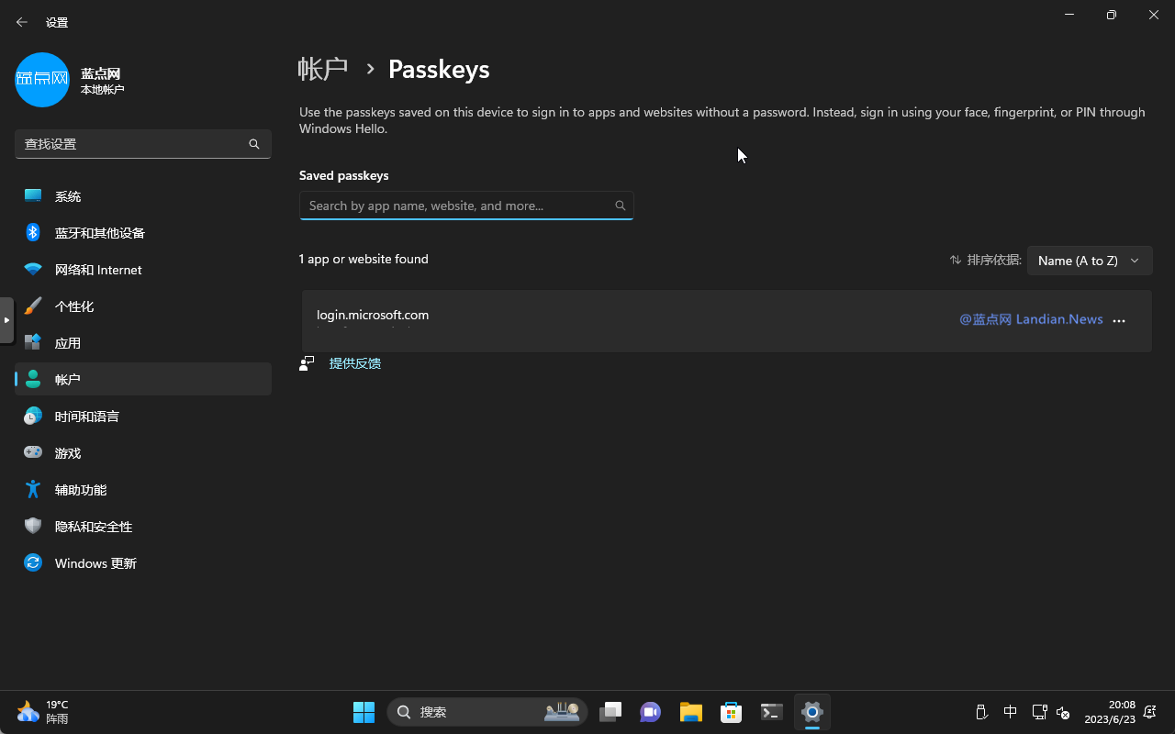Open the weather widget 19°C

[x=44, y=712]
